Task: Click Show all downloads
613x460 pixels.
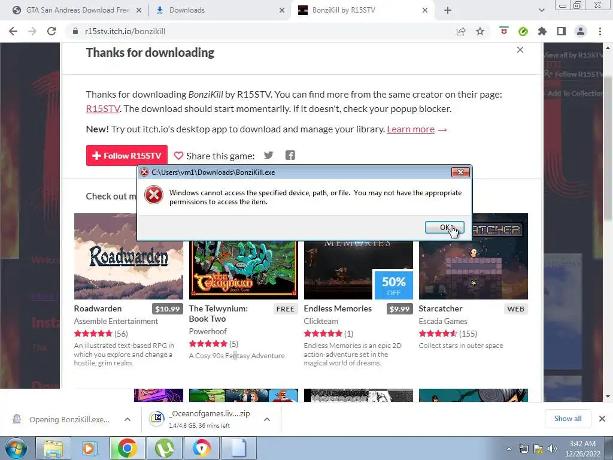Action: tap(568, 419)
